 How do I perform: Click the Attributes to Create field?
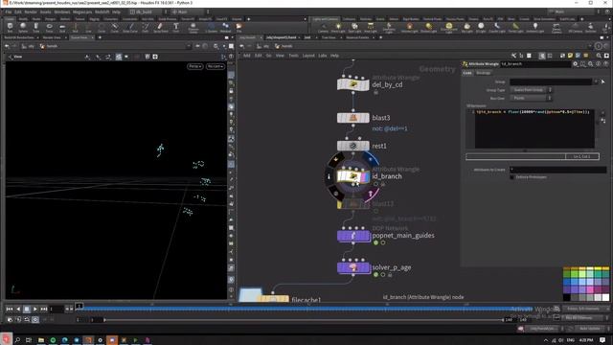click(557, 170)
